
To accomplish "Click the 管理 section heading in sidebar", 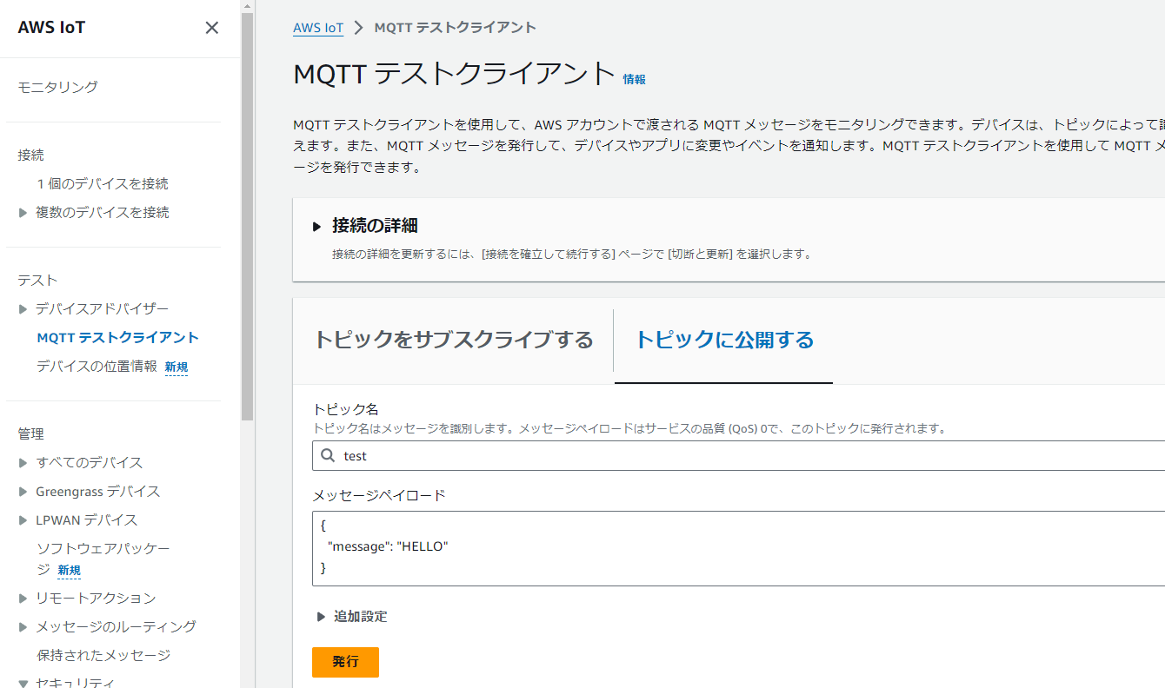I will (30, 434).
